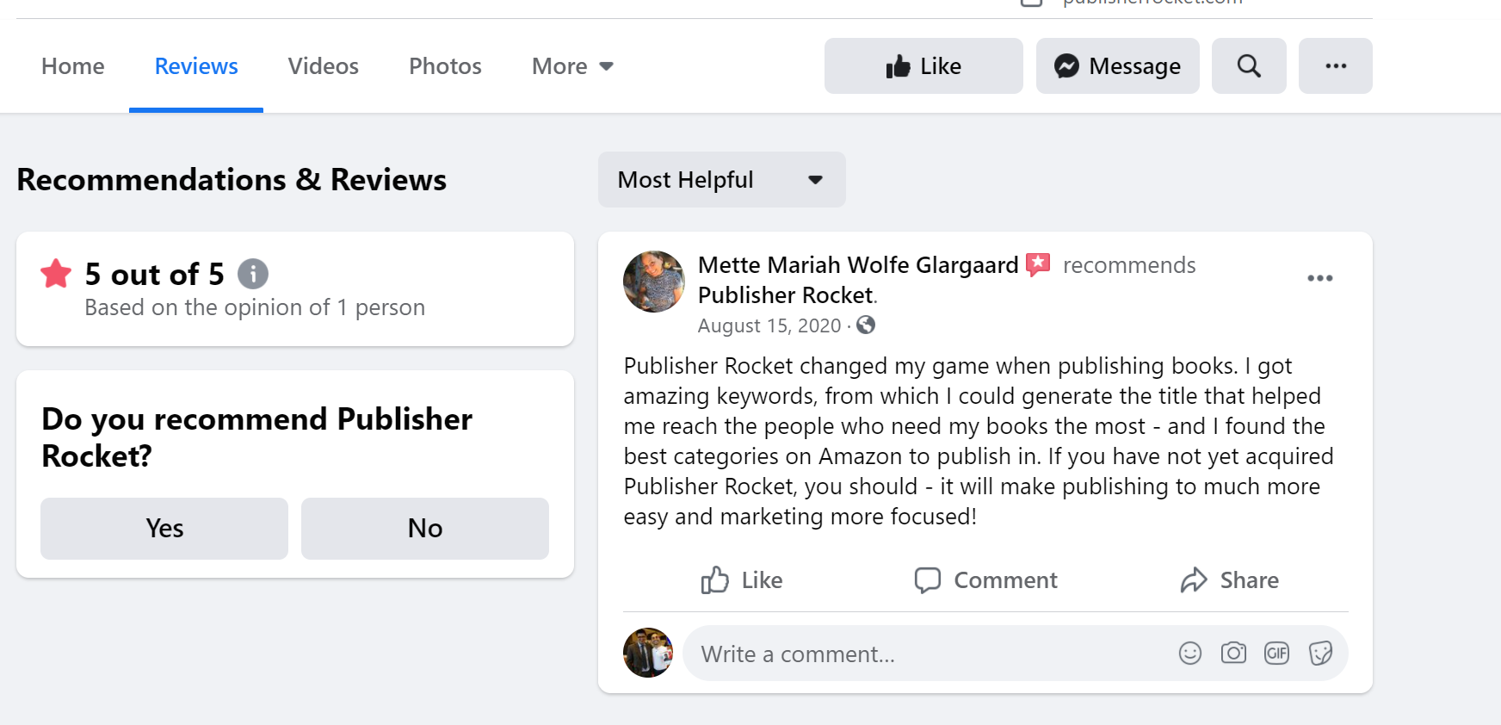Image resolution: width=1501 pixels, height=725 pixels.
Task: Go to the Home tab
Action: [x=72, y=65]
